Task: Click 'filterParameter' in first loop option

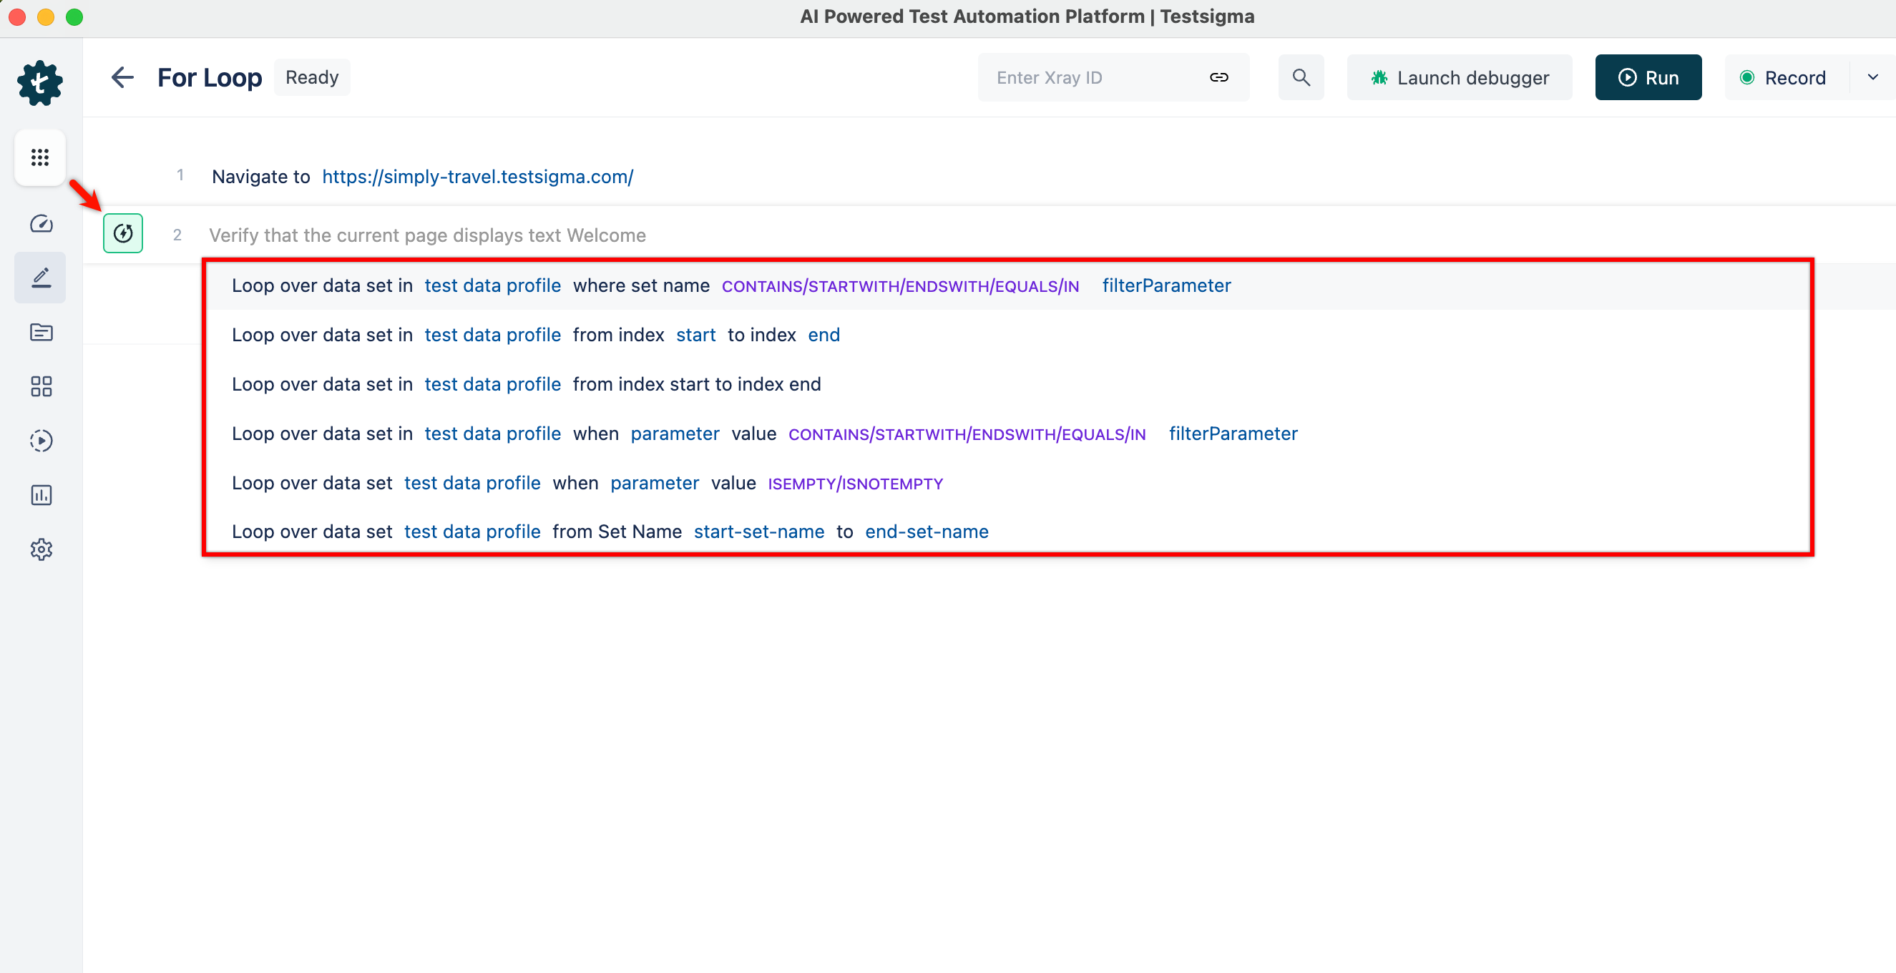Action: [1167, 285]
